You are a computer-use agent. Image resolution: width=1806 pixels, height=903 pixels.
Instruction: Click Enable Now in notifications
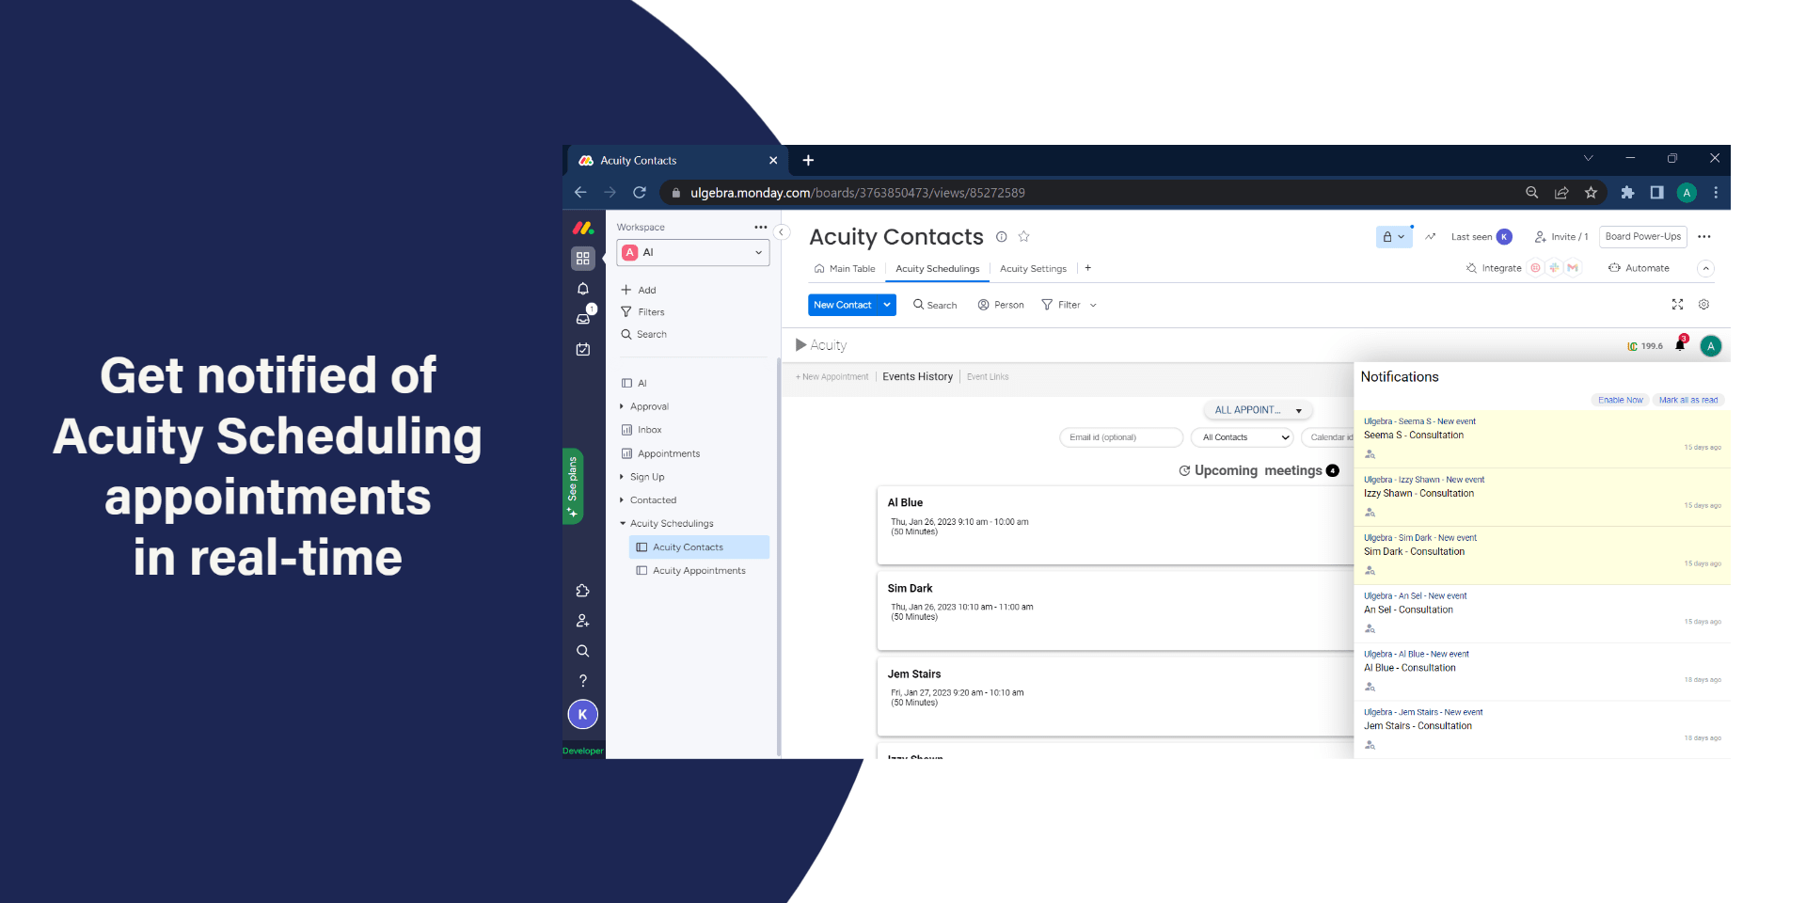(x=1621, y=400)
